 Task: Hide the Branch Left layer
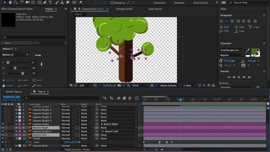[x=3, y=135]
